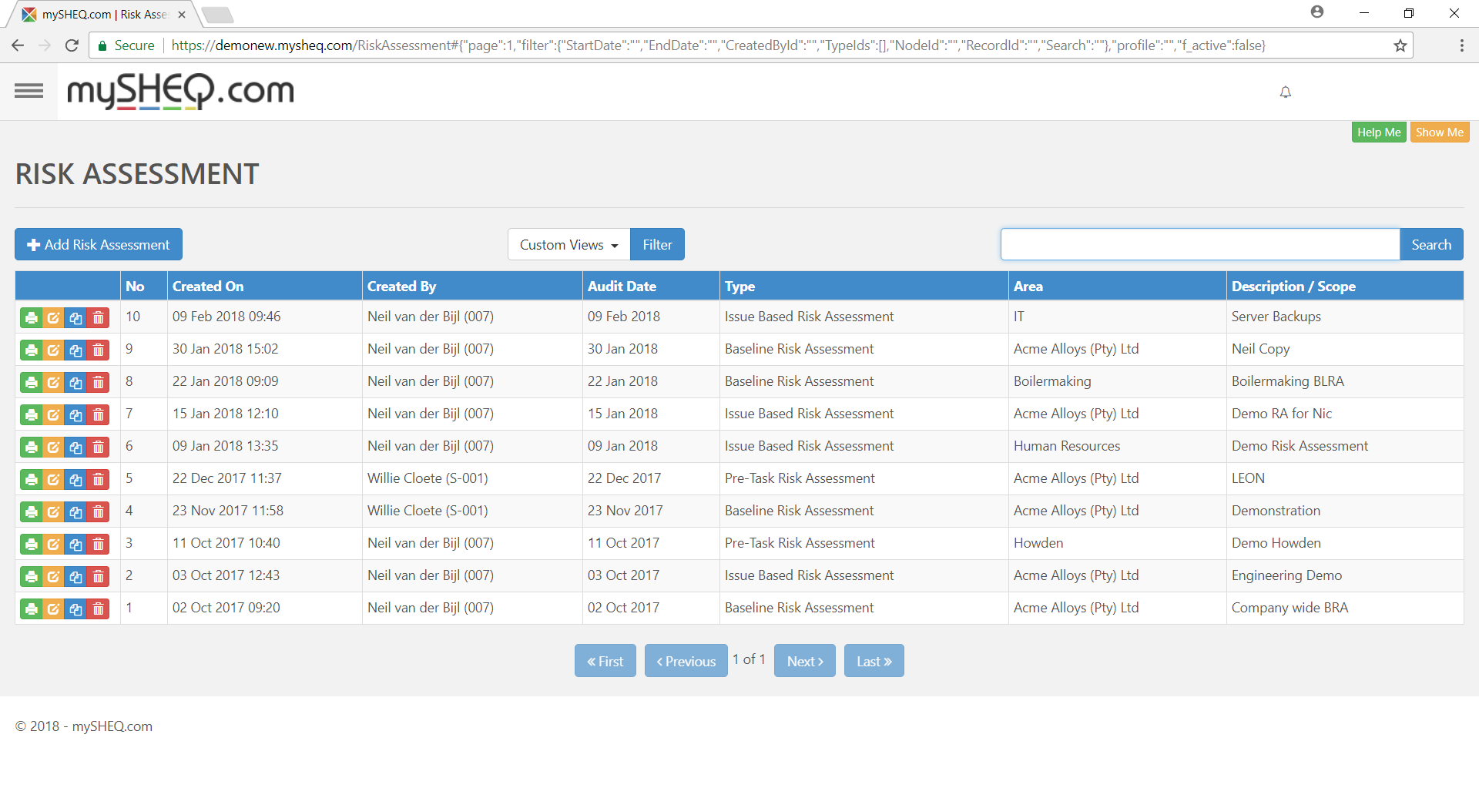
Task: Delete the "Company wide BRA" record
Action: click(x=99, y=608)
